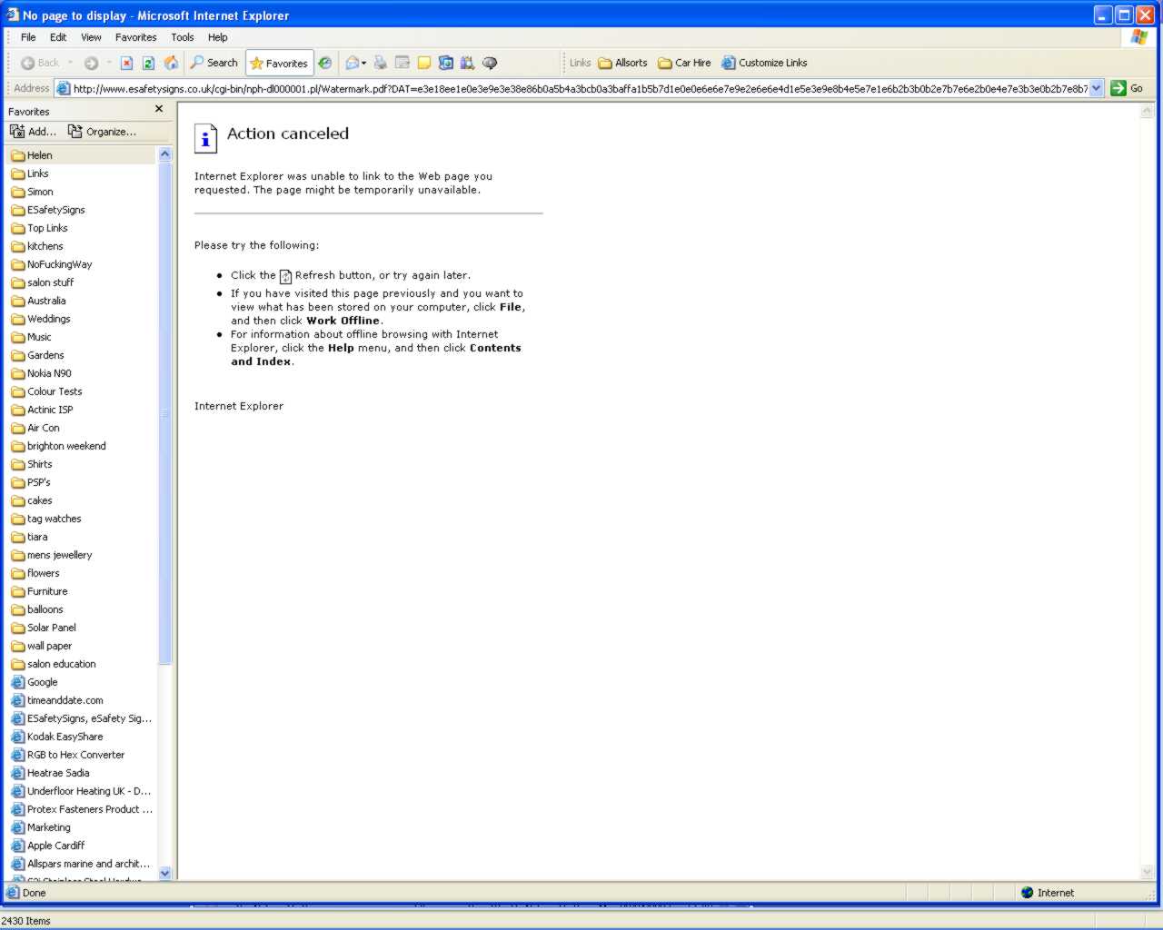Screen dimensions: 1163x930
Task: Expand the Weddings favorites folder
Action: tap(48, 319)
